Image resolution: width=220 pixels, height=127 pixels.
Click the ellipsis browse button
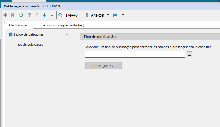click(189, 54)
